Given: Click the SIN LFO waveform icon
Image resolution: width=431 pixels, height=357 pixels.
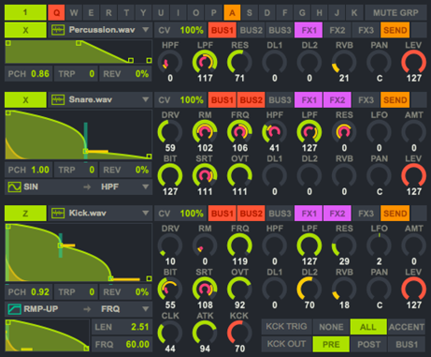Looking at the screenshot, I should tap(14, 186).
